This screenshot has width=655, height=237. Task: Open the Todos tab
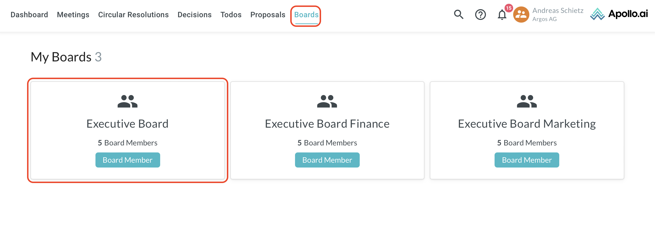click(x=231, y=15)
